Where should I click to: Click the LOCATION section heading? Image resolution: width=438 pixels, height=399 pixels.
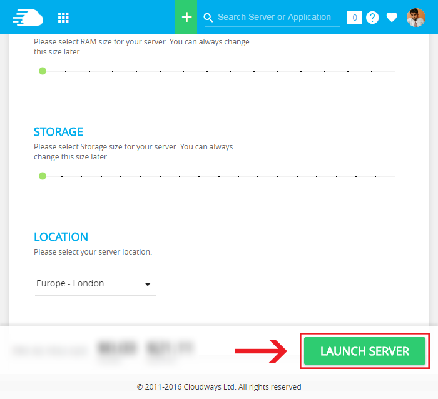61,237
